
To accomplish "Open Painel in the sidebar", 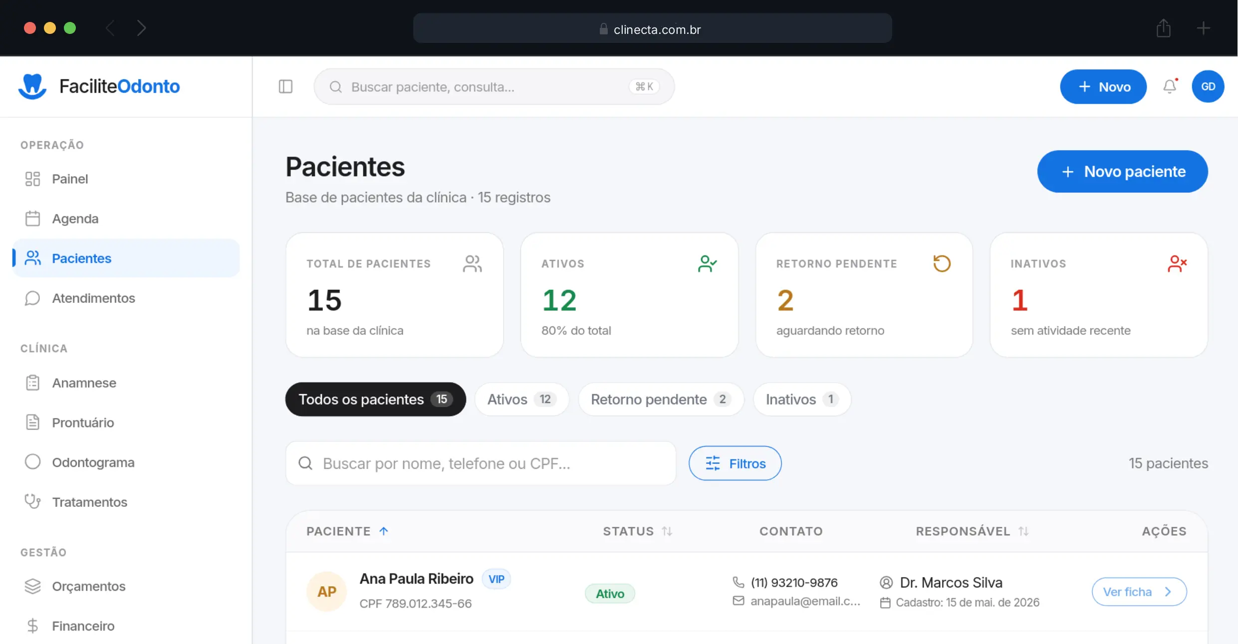I will pyautogui.click(x=126, y=179).
